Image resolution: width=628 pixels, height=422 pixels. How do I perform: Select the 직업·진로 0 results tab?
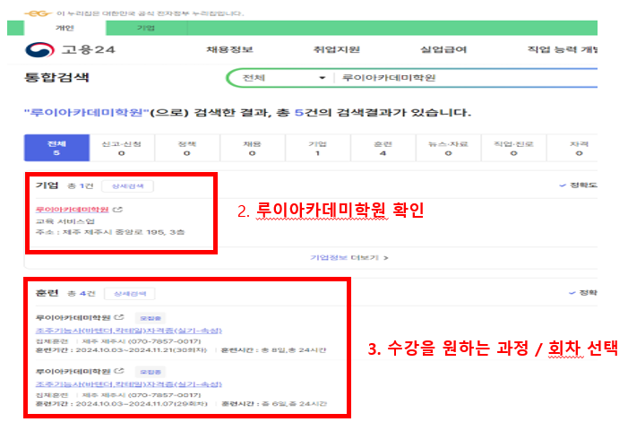point(513,148)
